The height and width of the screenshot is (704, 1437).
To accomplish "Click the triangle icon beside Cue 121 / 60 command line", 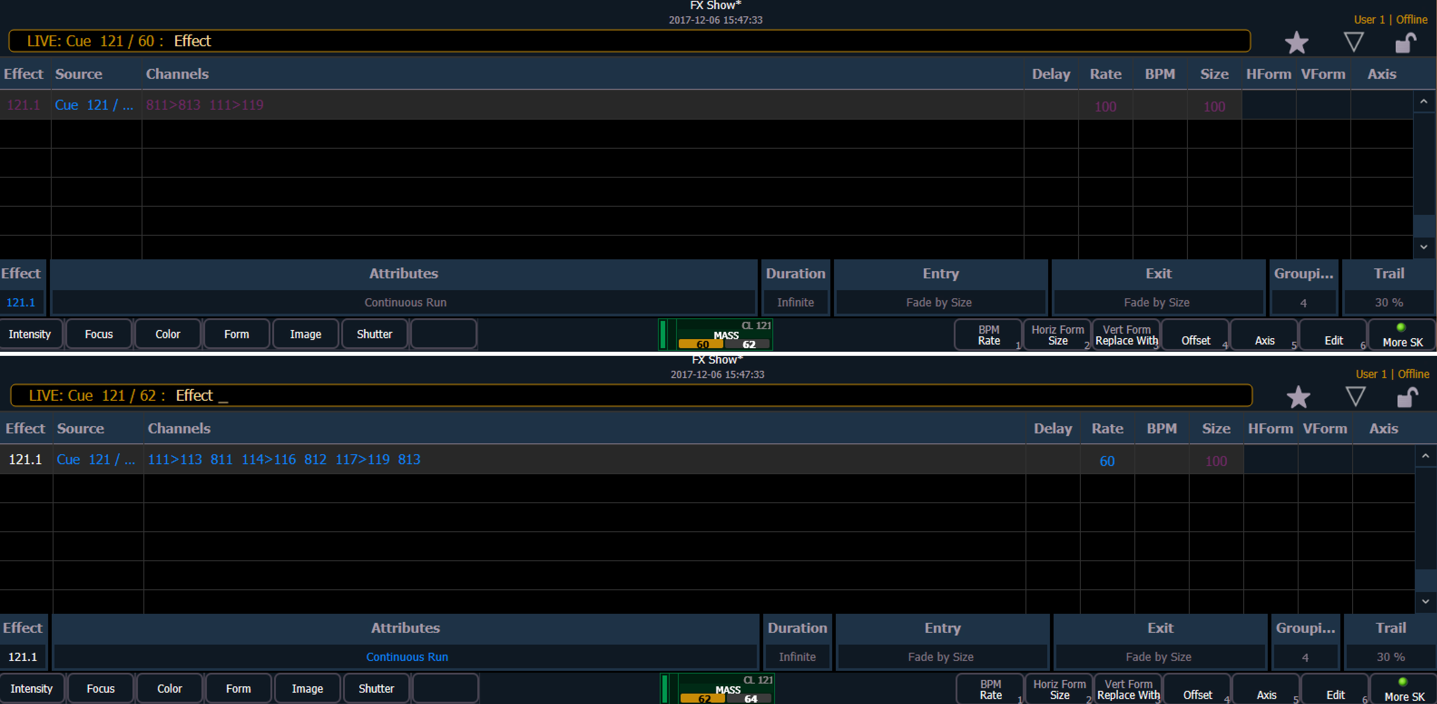I will pos(1354,42).
